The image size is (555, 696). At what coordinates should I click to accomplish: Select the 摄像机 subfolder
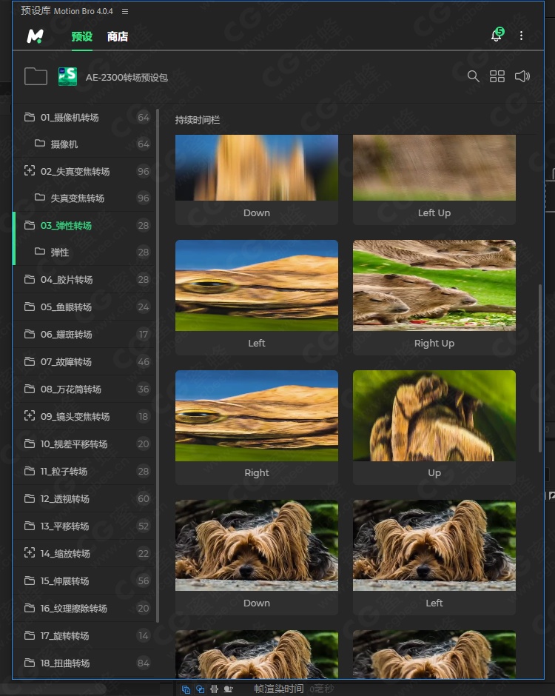pos(84,144)
